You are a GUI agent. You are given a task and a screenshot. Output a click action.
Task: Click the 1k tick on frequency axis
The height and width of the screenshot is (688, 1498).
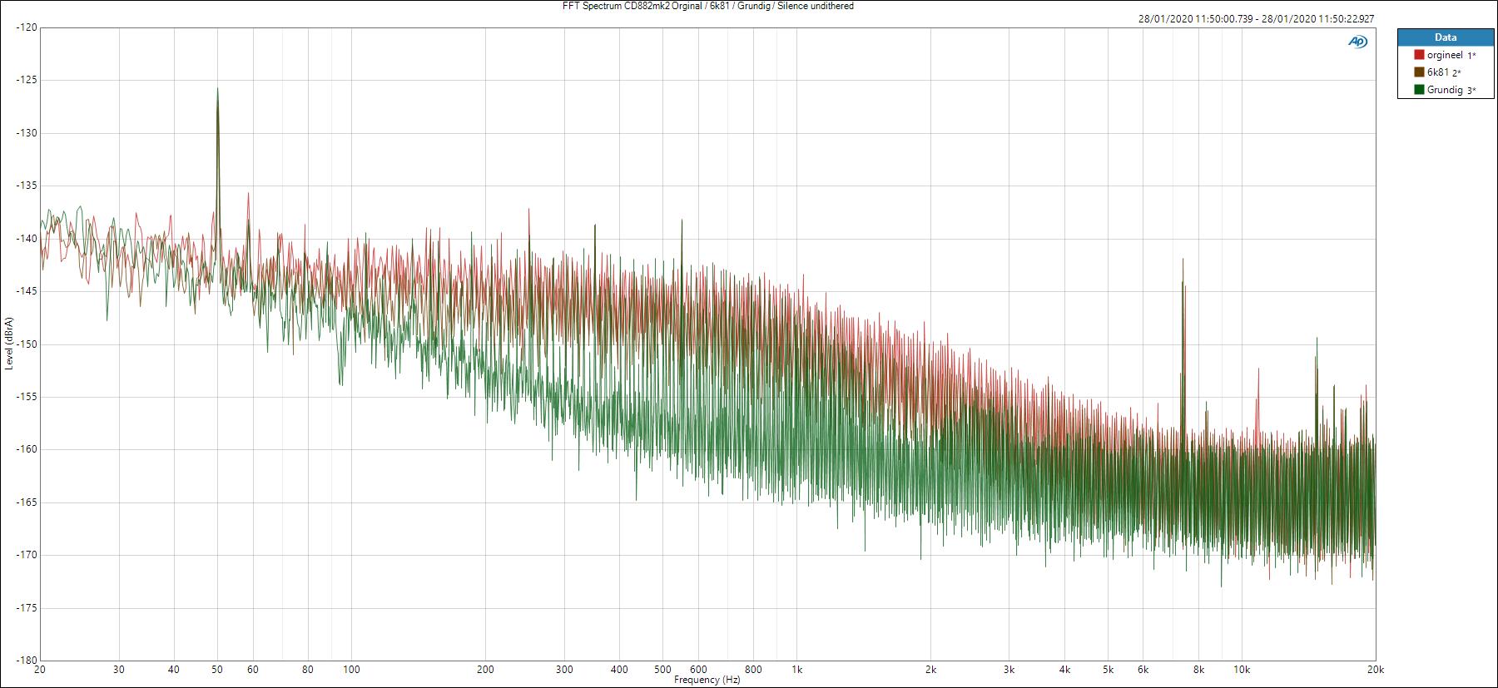(796, 670)
